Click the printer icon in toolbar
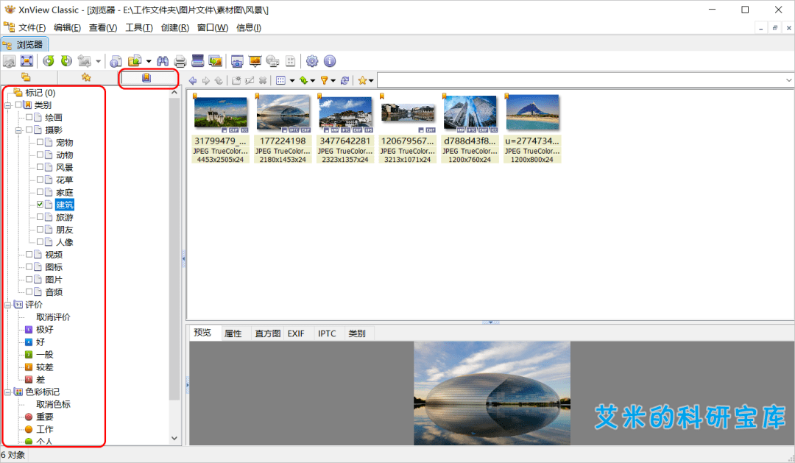This screenshot has width=795, height=463. click(x=180, y=60)
